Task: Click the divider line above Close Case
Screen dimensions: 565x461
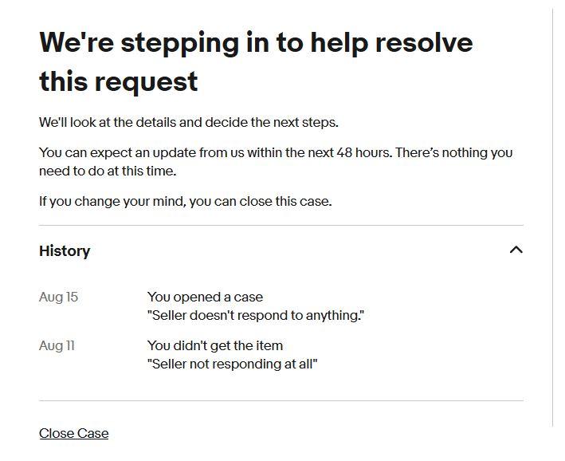Action: [x=281, y=400]
